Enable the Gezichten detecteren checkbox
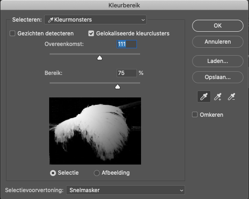Viewport: 249px width, 199px height. pos(12,34)
